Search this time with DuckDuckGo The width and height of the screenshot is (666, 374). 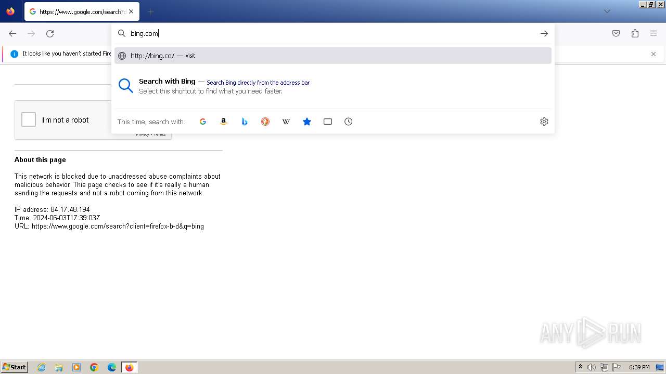(x=265, y=122)
